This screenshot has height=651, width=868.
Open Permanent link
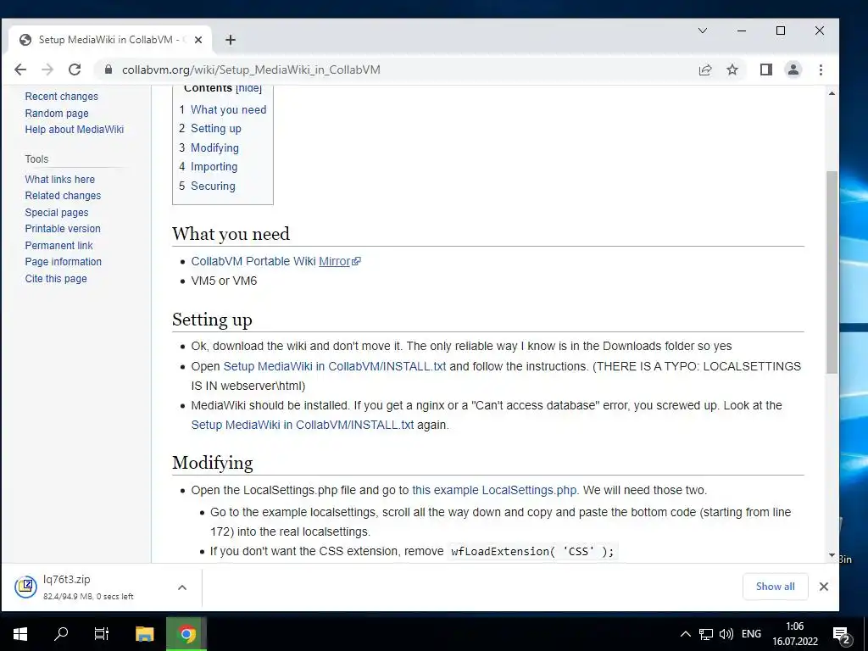click(58, 245)
